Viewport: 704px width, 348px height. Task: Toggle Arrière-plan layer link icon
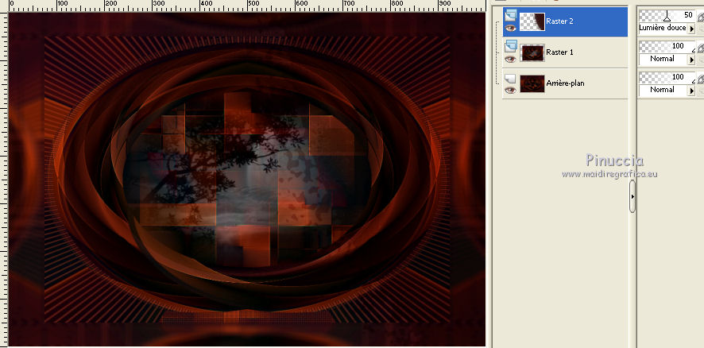[x=700, y=79]
